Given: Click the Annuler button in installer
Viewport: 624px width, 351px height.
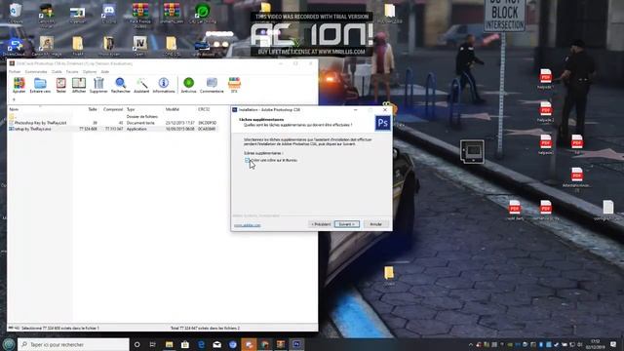Looking at the screenshot, I should click(x=375, y=224).
